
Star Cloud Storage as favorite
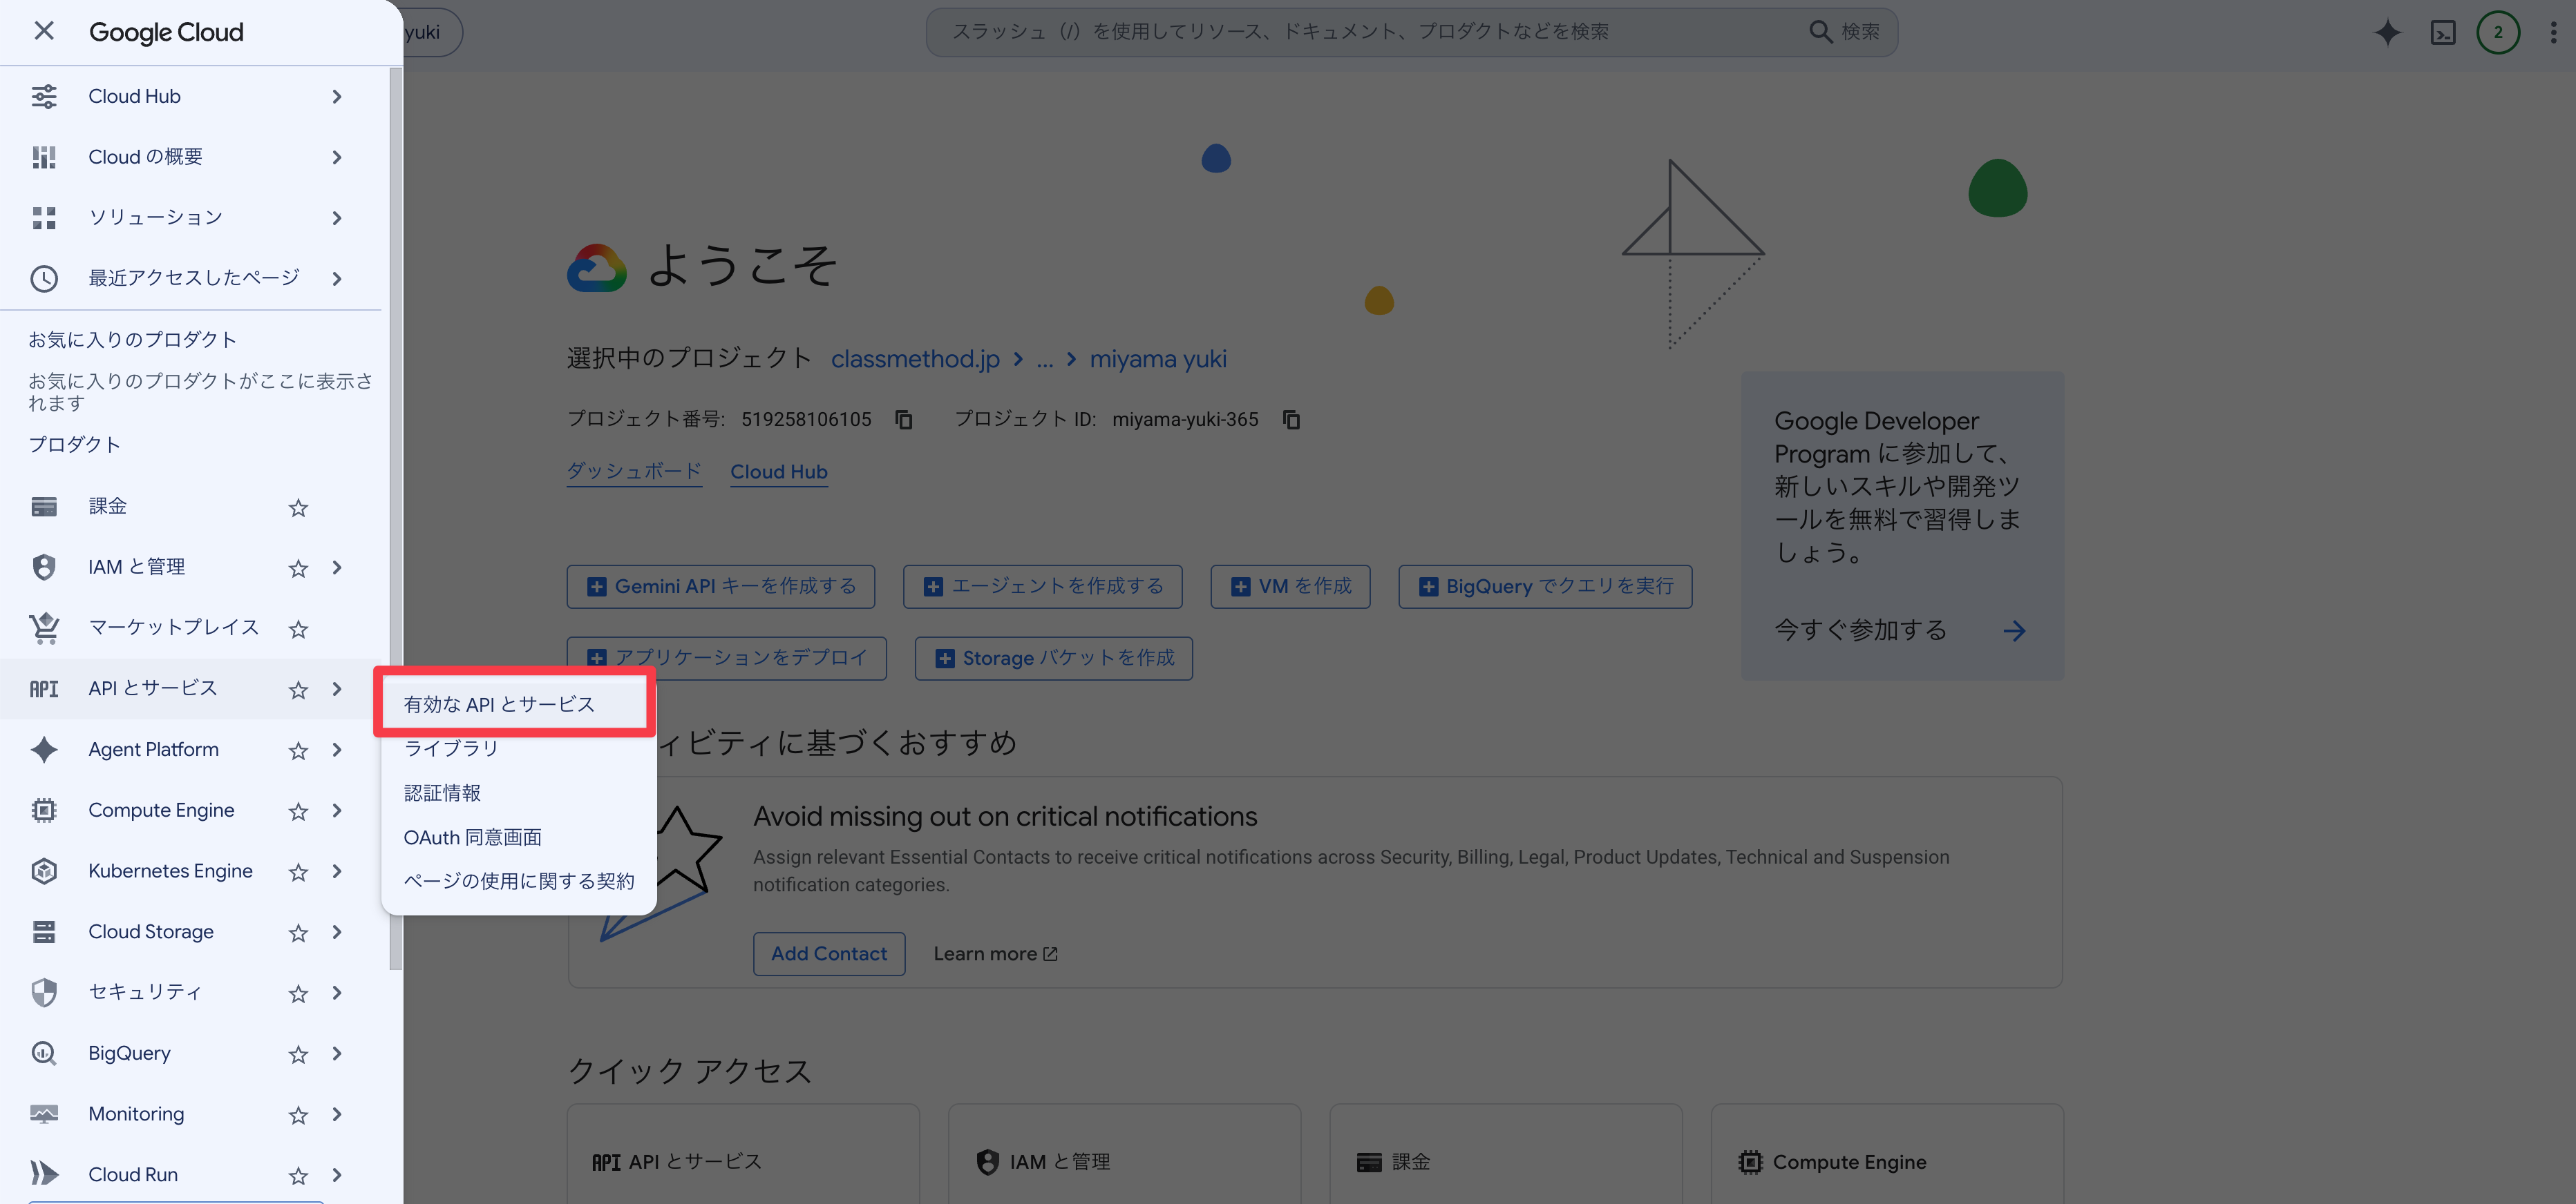pos(298,932)
